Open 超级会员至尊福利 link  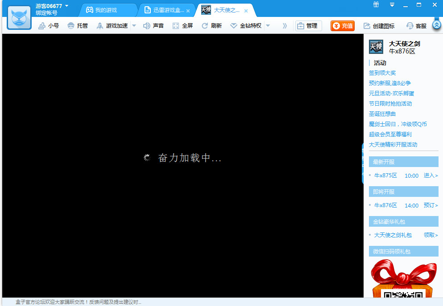[390, 134]
